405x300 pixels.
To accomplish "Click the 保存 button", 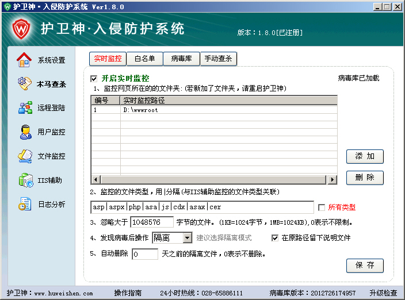I will [365, 266].
